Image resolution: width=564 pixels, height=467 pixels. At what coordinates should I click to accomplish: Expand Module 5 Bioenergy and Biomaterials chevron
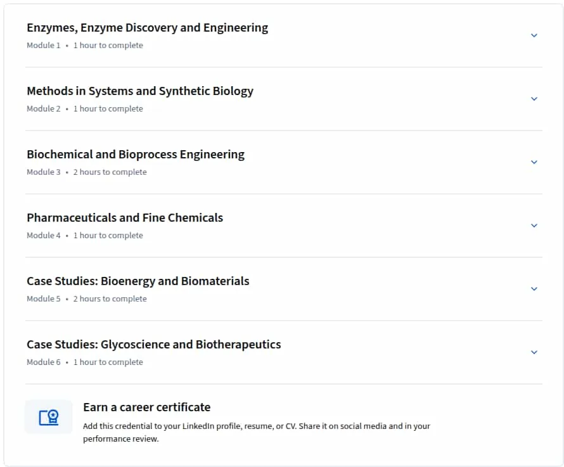(534, 288)
